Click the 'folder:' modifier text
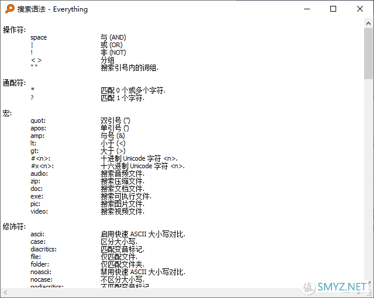The image size is (374, 298). click(40, 264)
